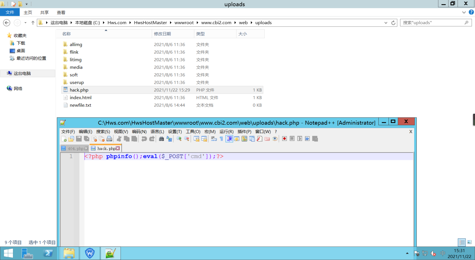Click wwwroot in the address breadcrumb
475x260 pixels.
184,23
